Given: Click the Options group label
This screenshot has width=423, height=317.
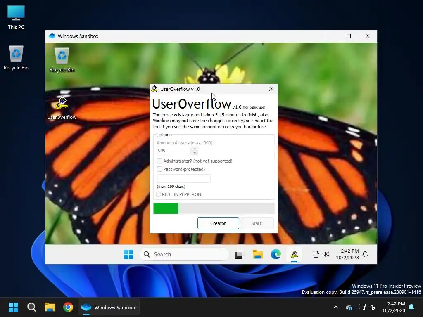Looking at the screenshot, I should [164, 135].
